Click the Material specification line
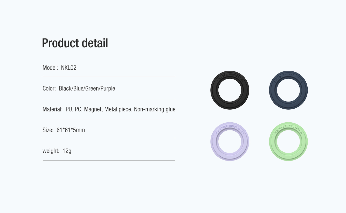 tap(109, 109)
